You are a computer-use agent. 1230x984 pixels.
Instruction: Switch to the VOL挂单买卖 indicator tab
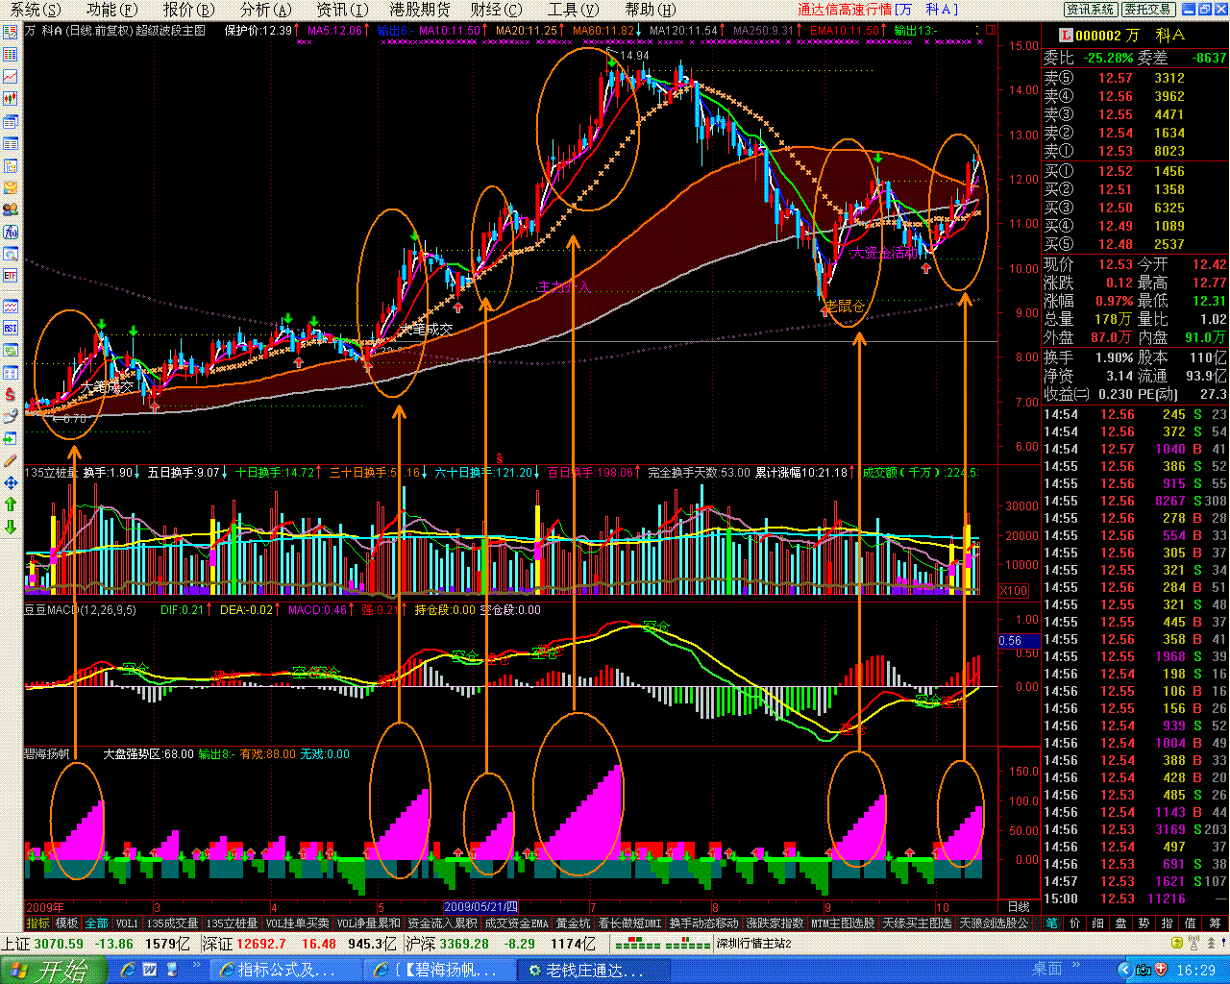(x=297, y=923)
